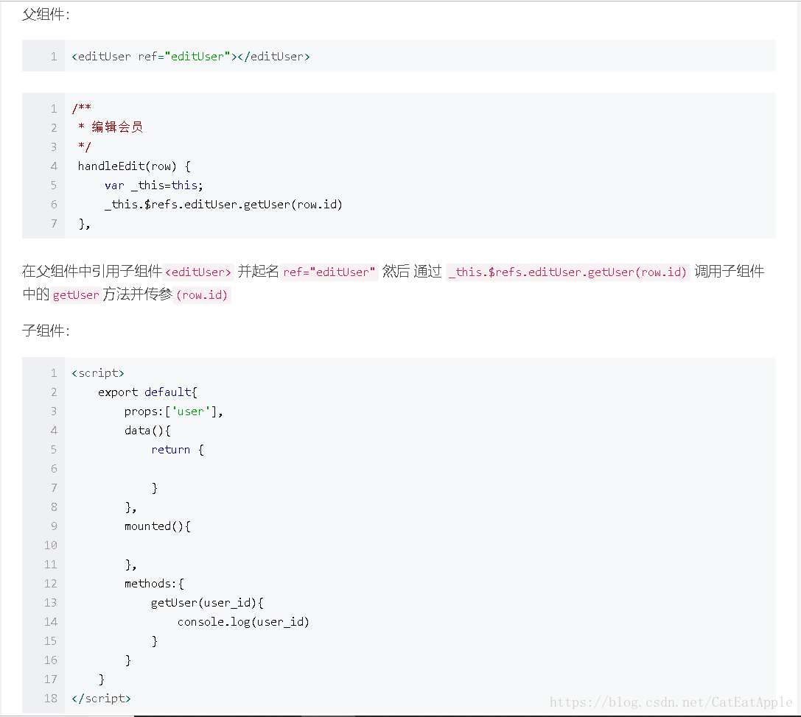Click the '* 编辑会员' comment line
The width and height of the screenshot is (801, 717).
(111, 127)
